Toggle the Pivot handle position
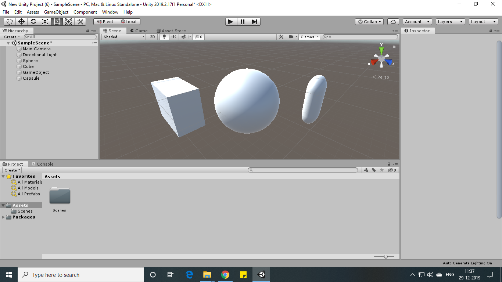The width and height of the screenshot is (502, 282). pos(105,22)
